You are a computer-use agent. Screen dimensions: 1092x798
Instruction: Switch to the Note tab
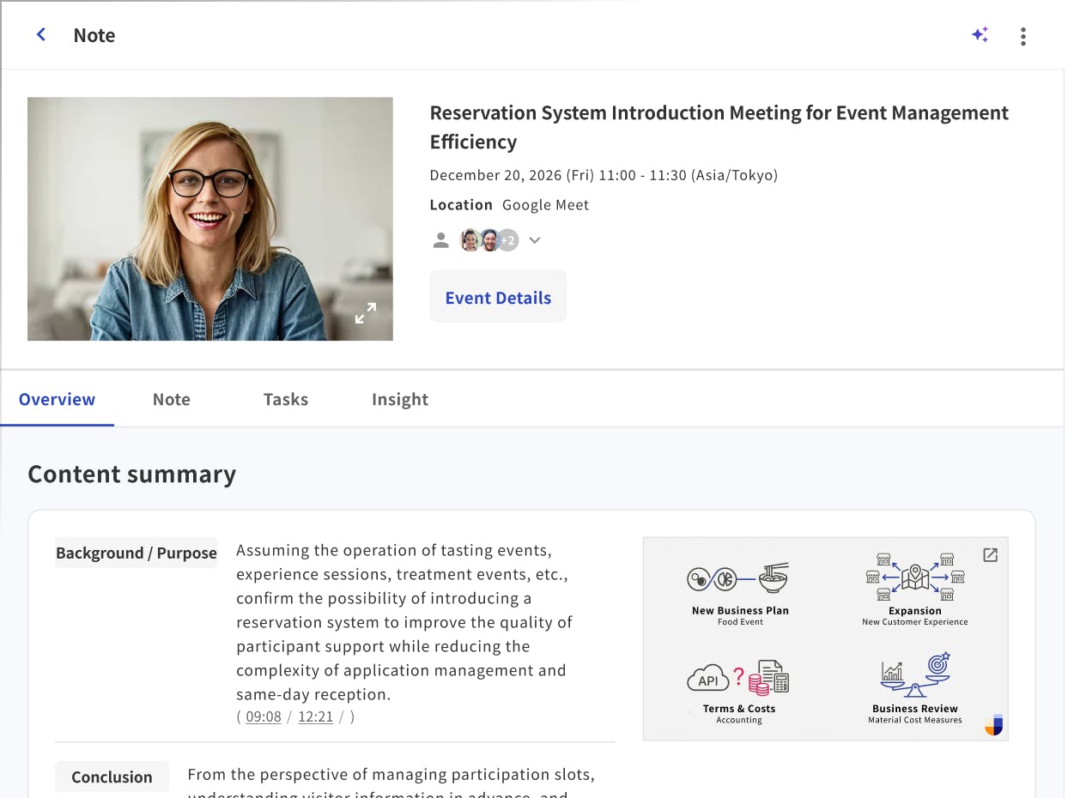pos(171,399)
